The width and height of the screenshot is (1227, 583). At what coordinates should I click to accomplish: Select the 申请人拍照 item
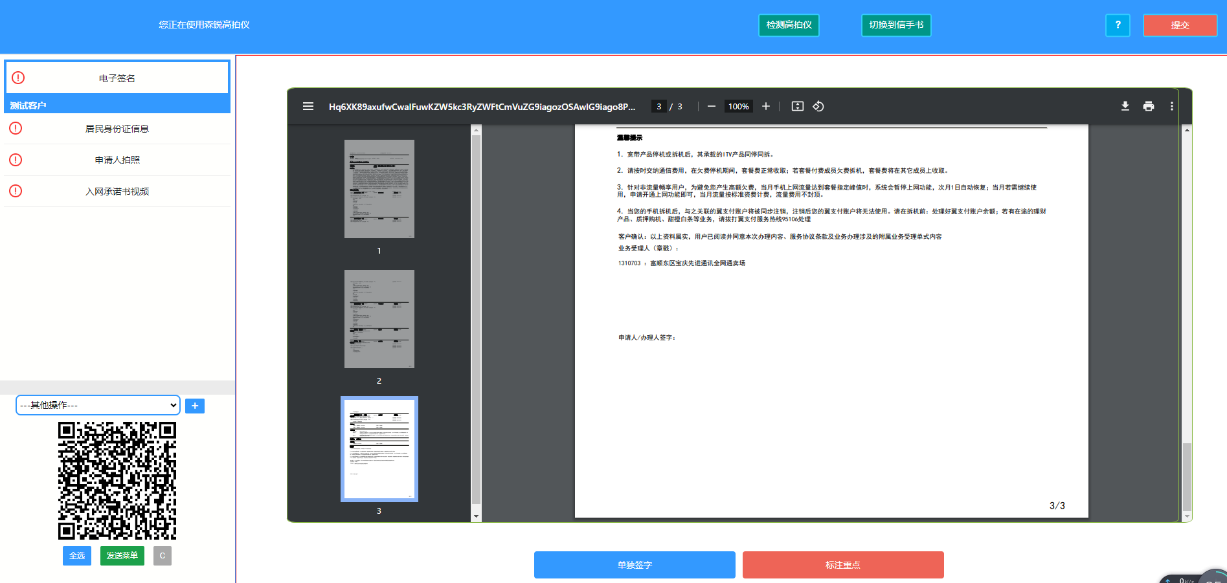tap(117, 160)
